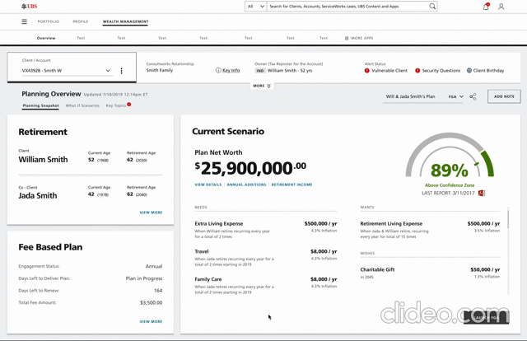Click the Add Note button

[x=504, y=96]
